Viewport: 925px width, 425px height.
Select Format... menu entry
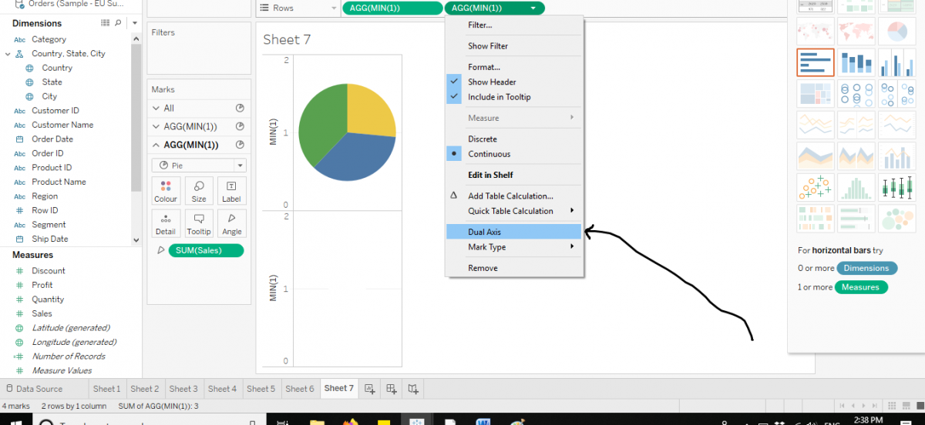(x=514, y=67)
